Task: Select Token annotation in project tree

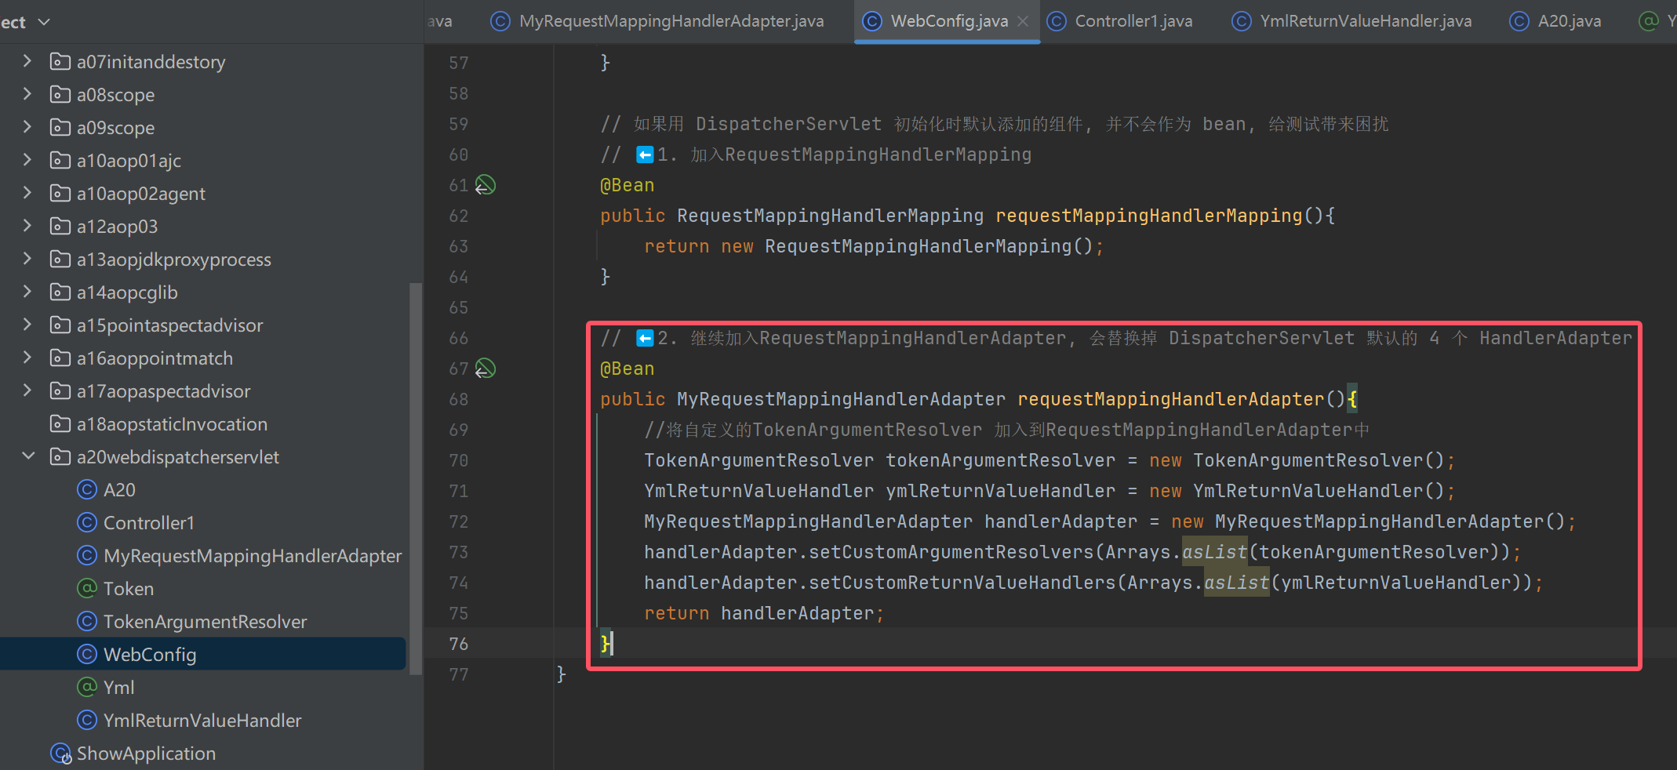Action: coord(129,589)
